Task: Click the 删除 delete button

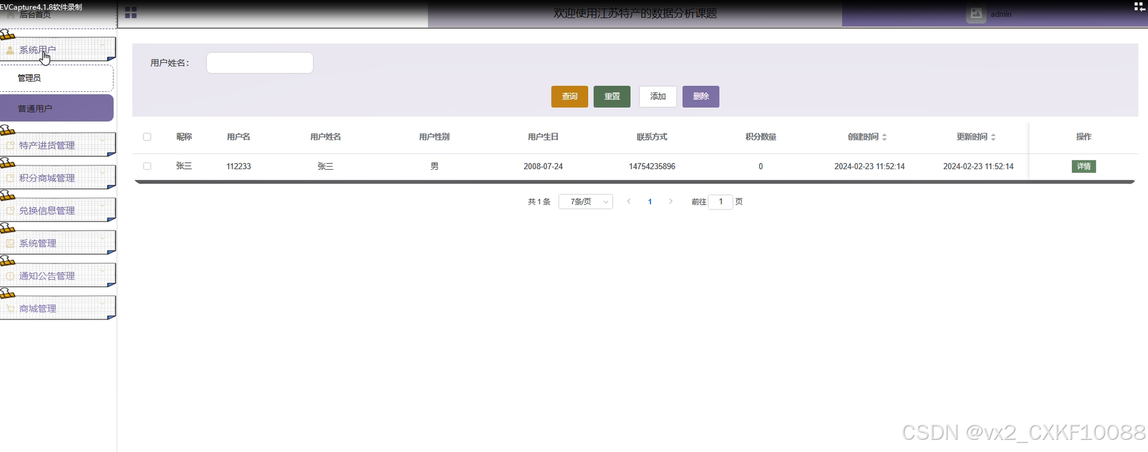Action: pyautogui.click(x=701, y=96)
